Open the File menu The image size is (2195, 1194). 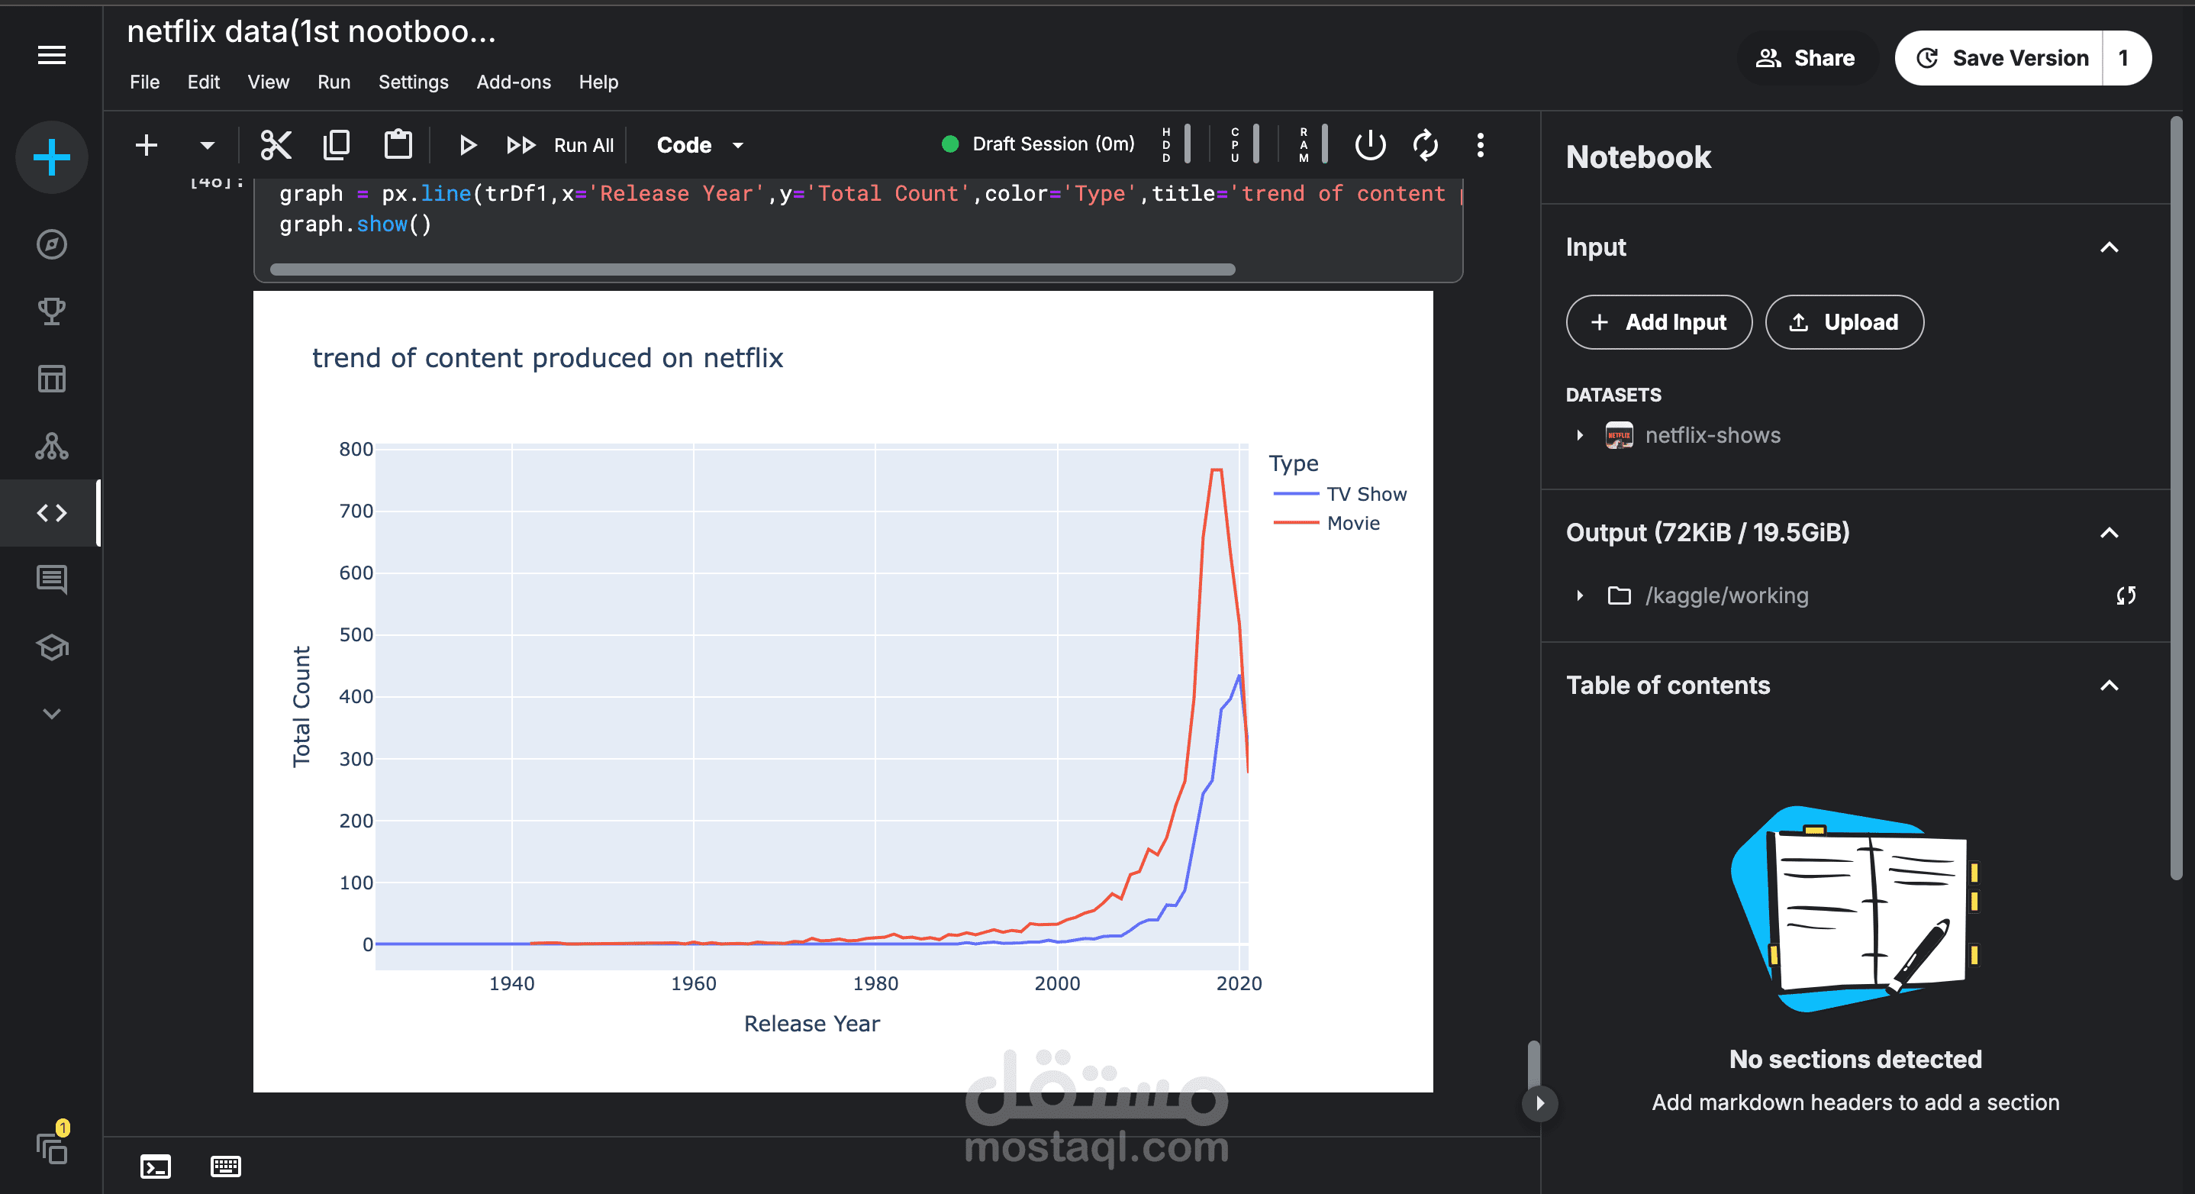coord(145,82)
